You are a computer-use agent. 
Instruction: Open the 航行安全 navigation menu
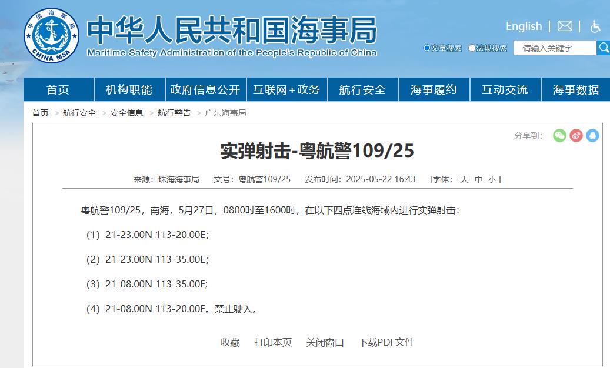point(362,90)
